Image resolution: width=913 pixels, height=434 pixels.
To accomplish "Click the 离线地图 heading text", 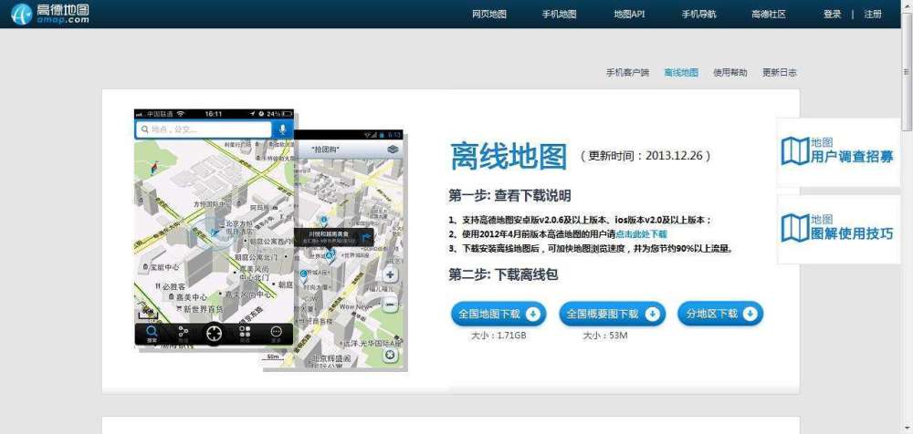I will 509,156.
